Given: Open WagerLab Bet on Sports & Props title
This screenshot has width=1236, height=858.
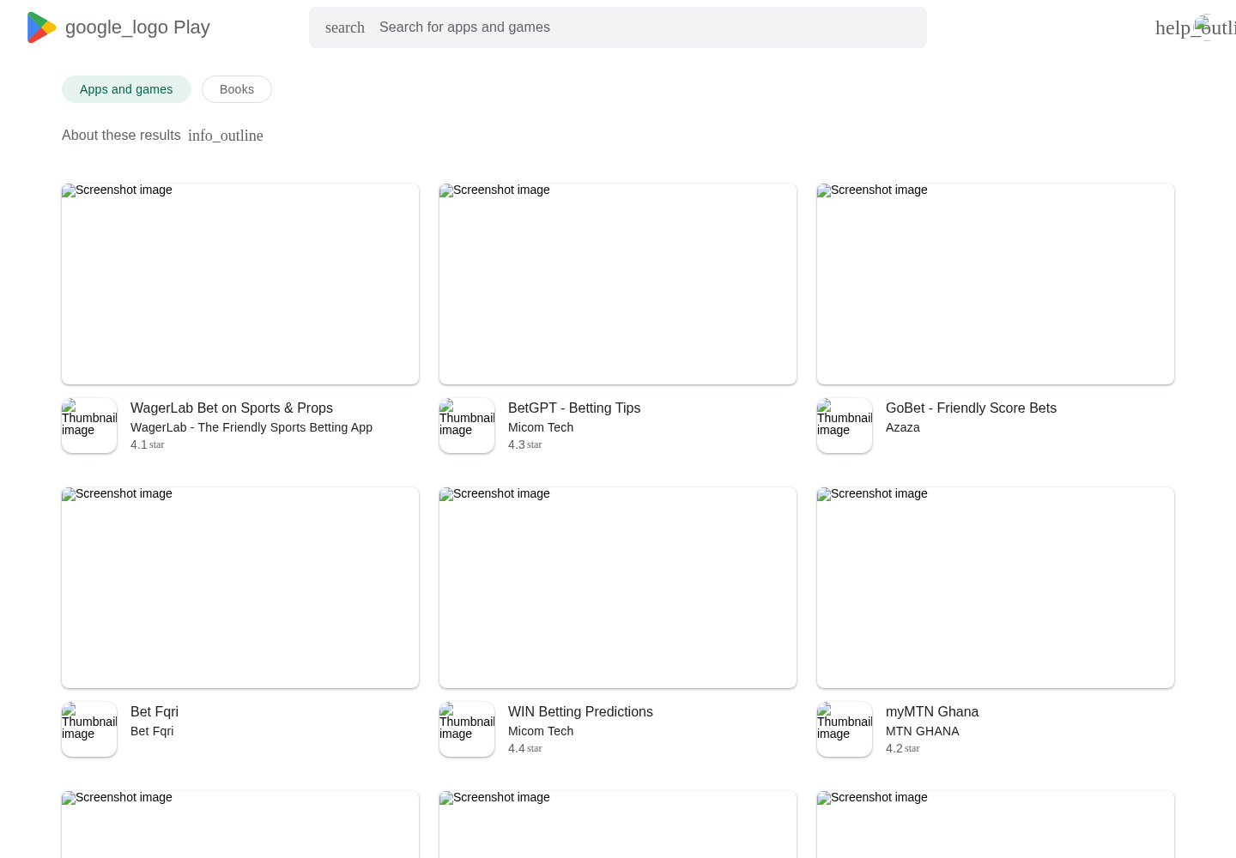Looking at the screenshot, I should point(232,408).
